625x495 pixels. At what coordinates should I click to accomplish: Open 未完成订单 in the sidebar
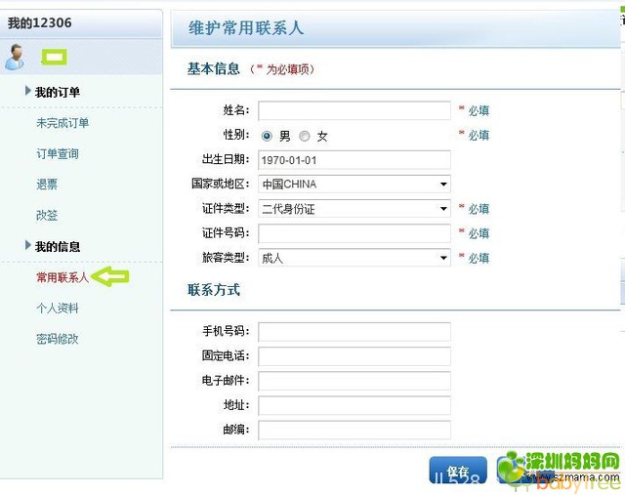click(62, 123)
